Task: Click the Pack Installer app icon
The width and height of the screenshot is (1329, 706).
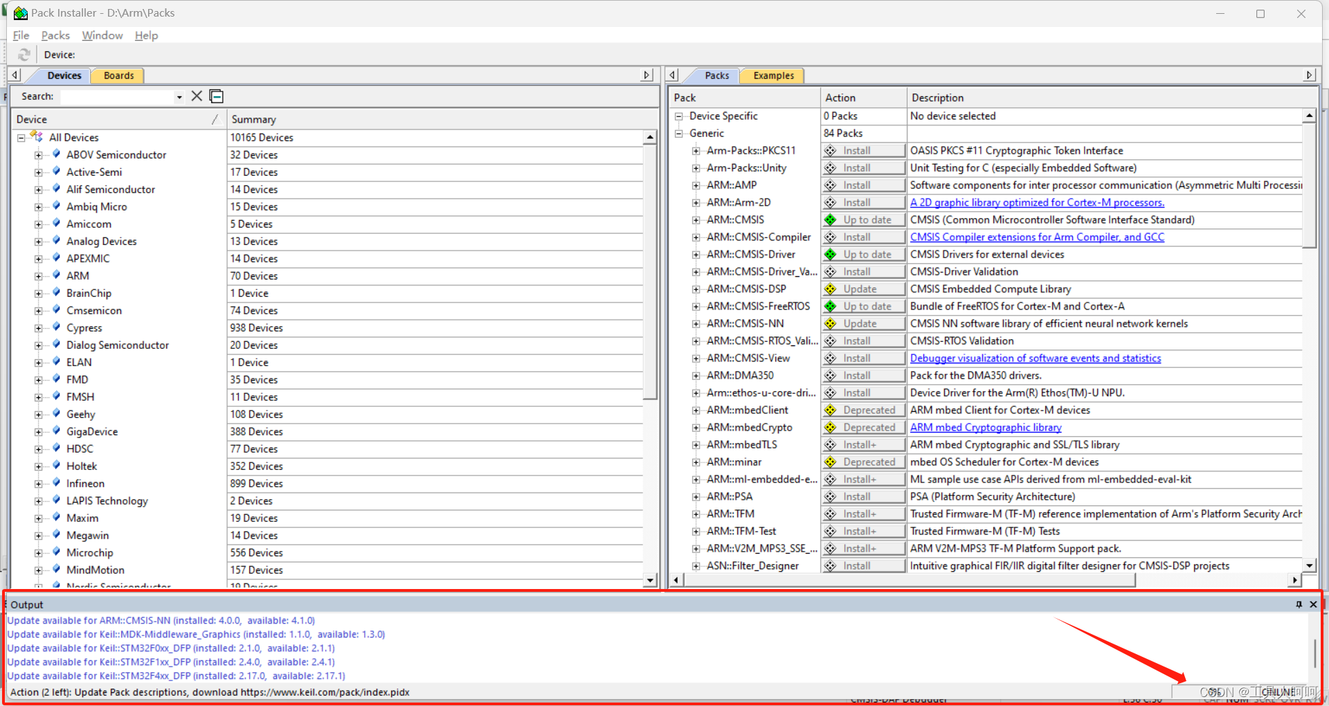Action: click(20, 12)
